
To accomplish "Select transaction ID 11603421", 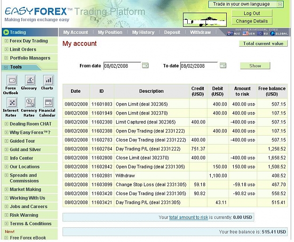I will (102, 202).
